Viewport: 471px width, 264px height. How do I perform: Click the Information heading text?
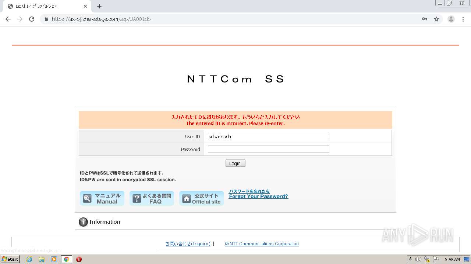click(105, 222)
